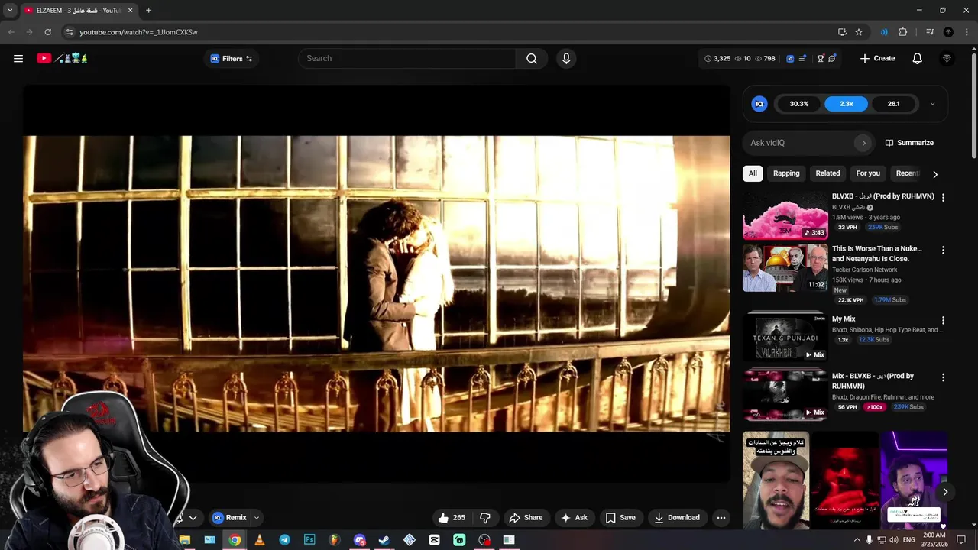View site information icon in address bar
978x550 pixels.
(70, 32)
